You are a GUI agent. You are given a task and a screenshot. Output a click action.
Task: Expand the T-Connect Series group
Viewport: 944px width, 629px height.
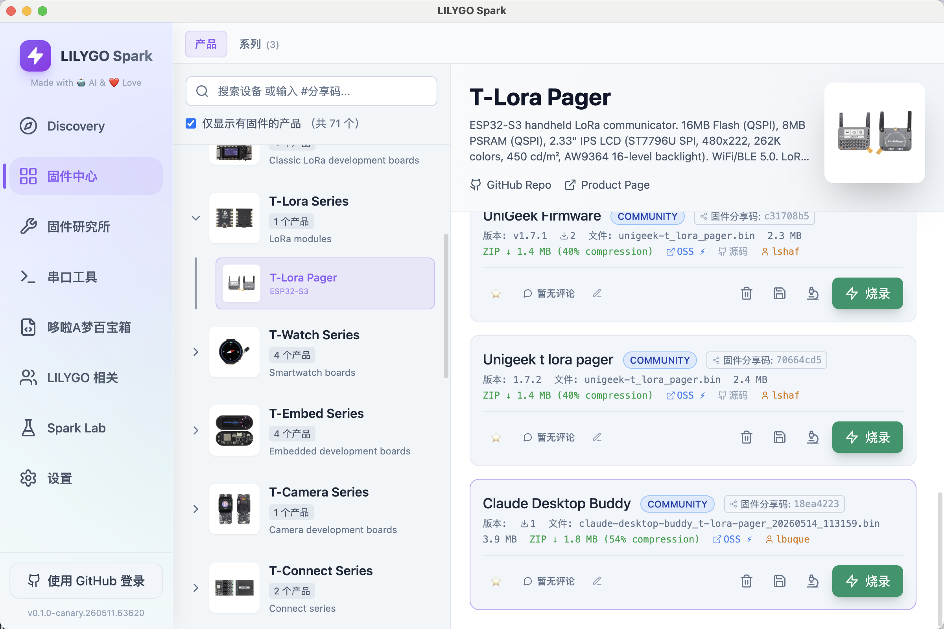[196, 588]
